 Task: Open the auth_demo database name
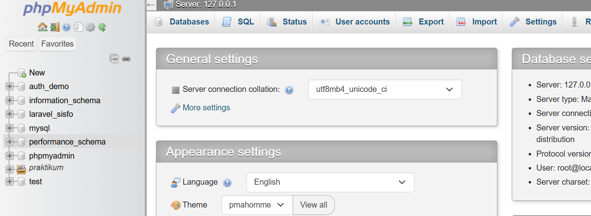point(49,86)
